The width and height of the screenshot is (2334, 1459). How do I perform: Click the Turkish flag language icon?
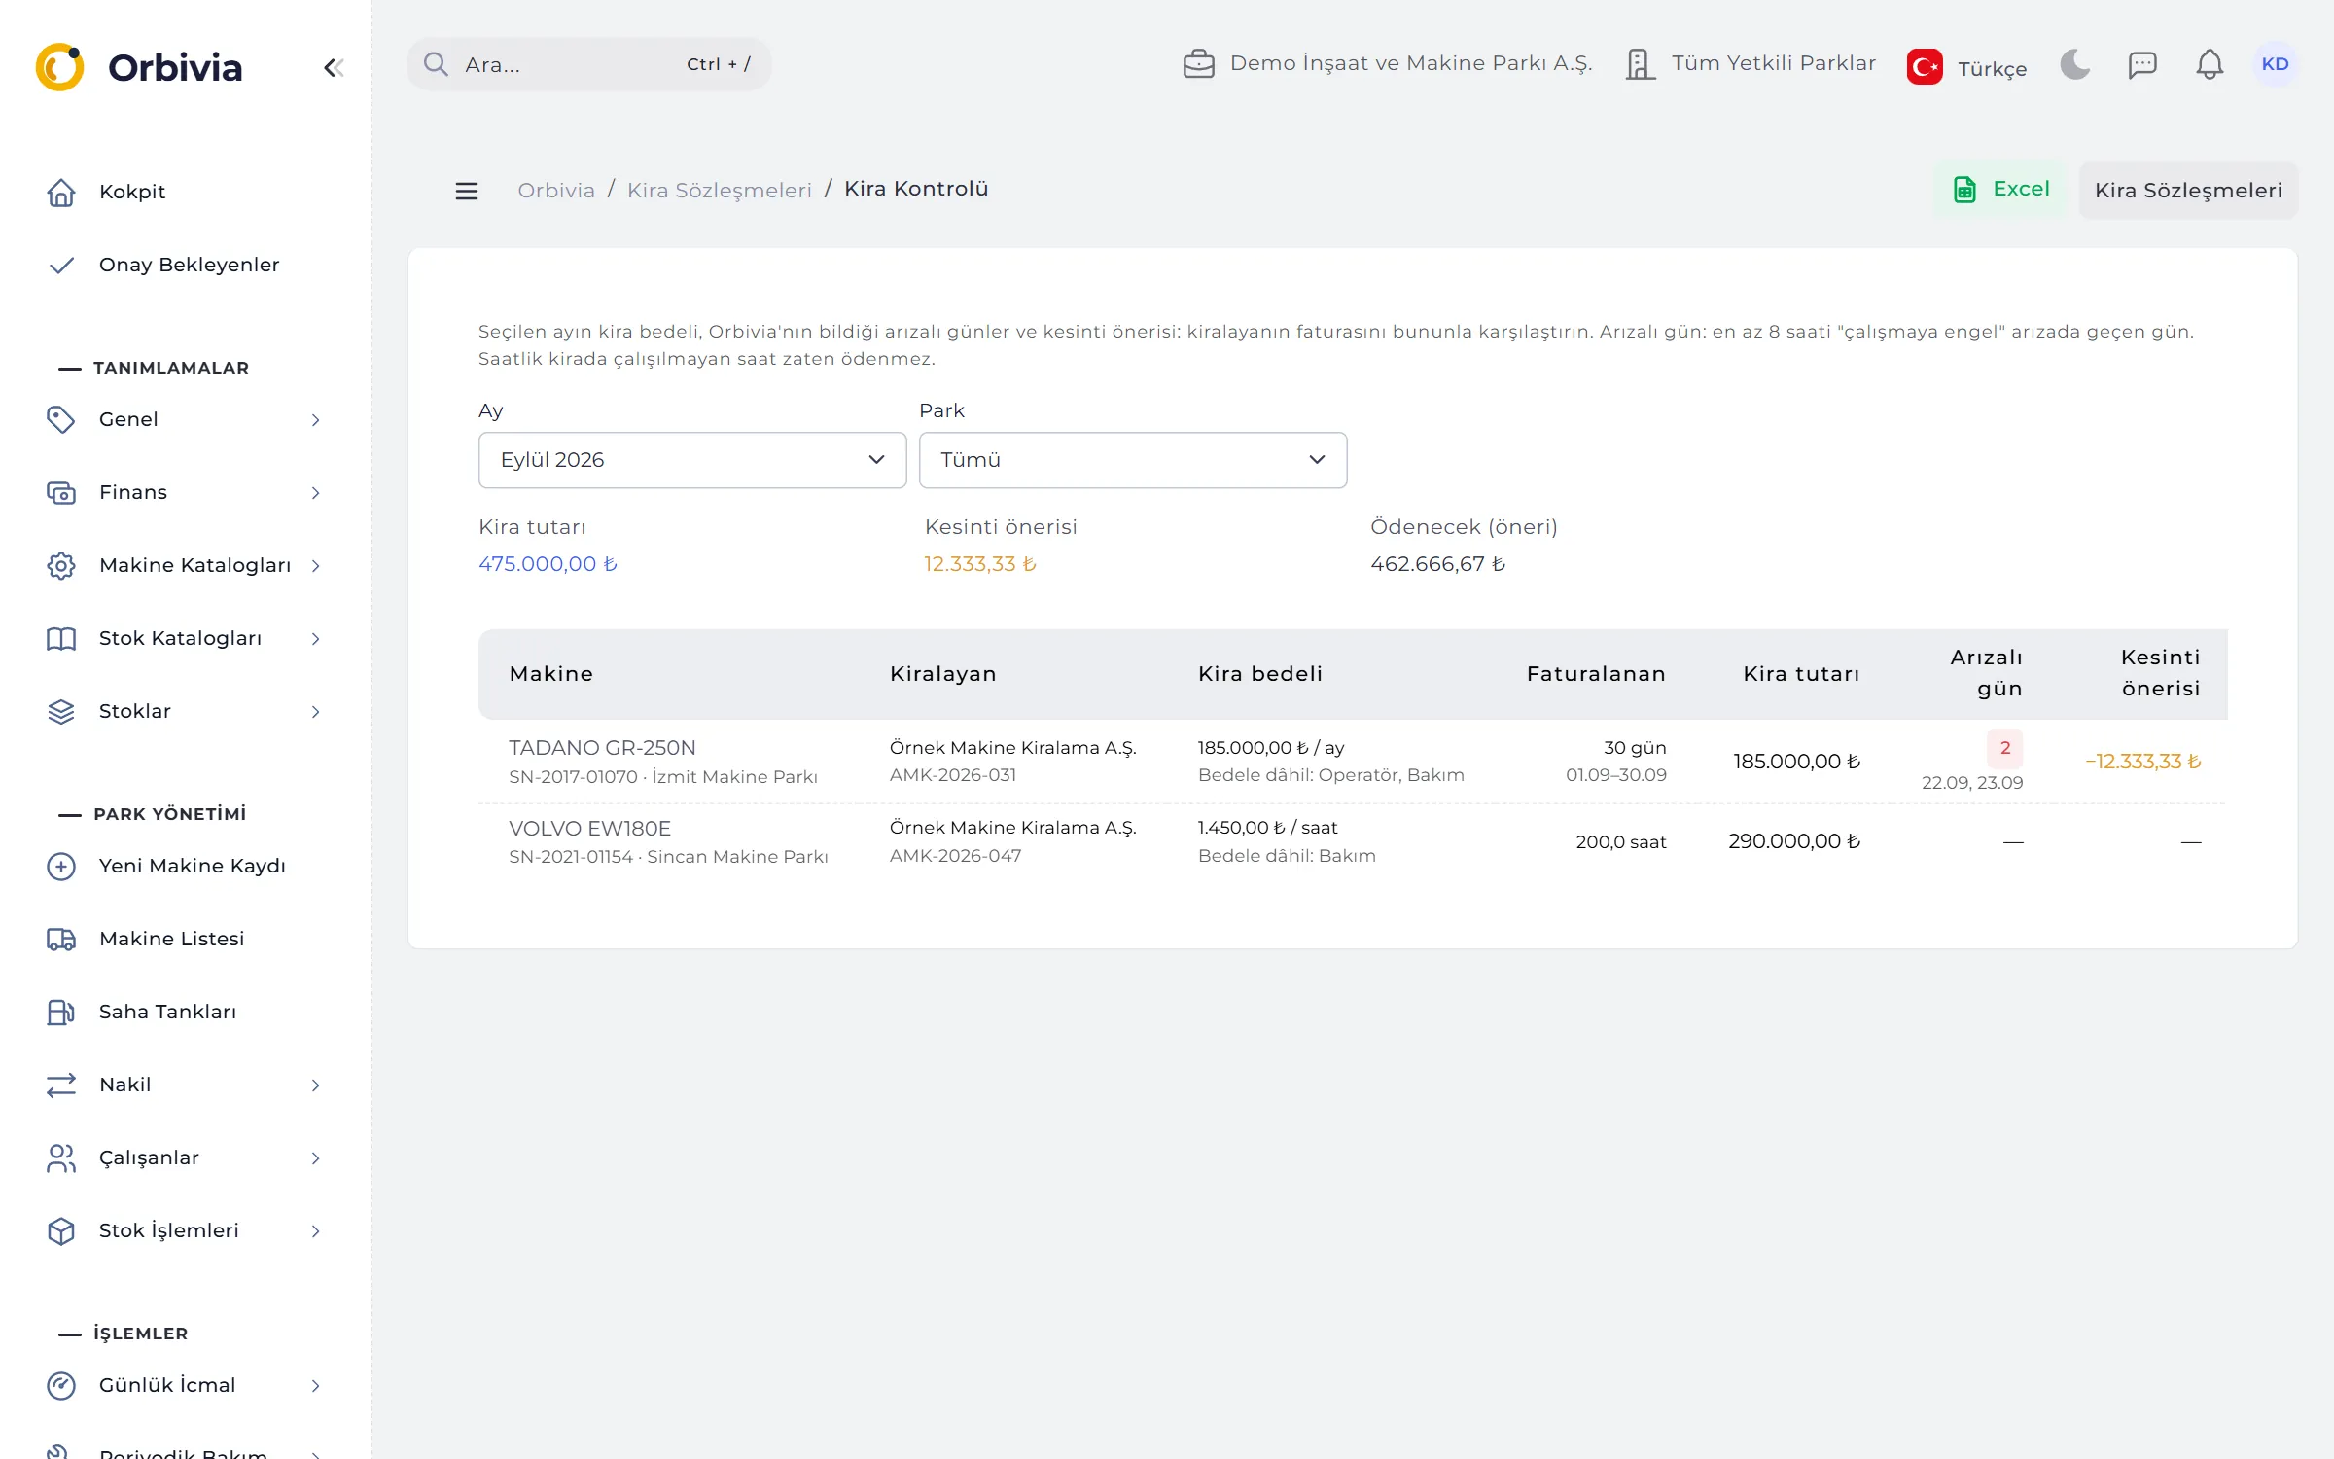[x=1925, y=67]
